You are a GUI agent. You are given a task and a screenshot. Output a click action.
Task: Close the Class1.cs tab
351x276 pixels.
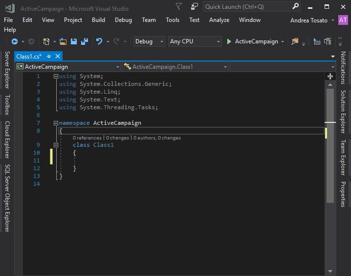tap(58, 56)
